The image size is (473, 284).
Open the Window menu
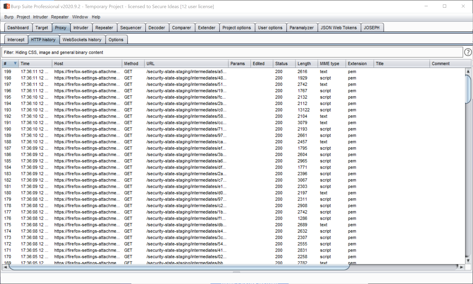point(80,17)
